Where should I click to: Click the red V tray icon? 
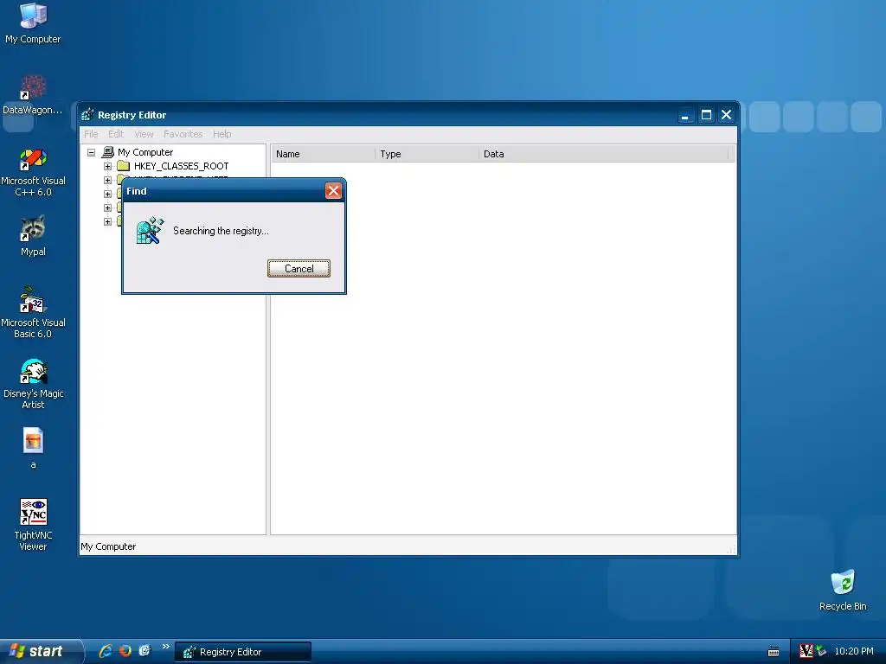806,651
